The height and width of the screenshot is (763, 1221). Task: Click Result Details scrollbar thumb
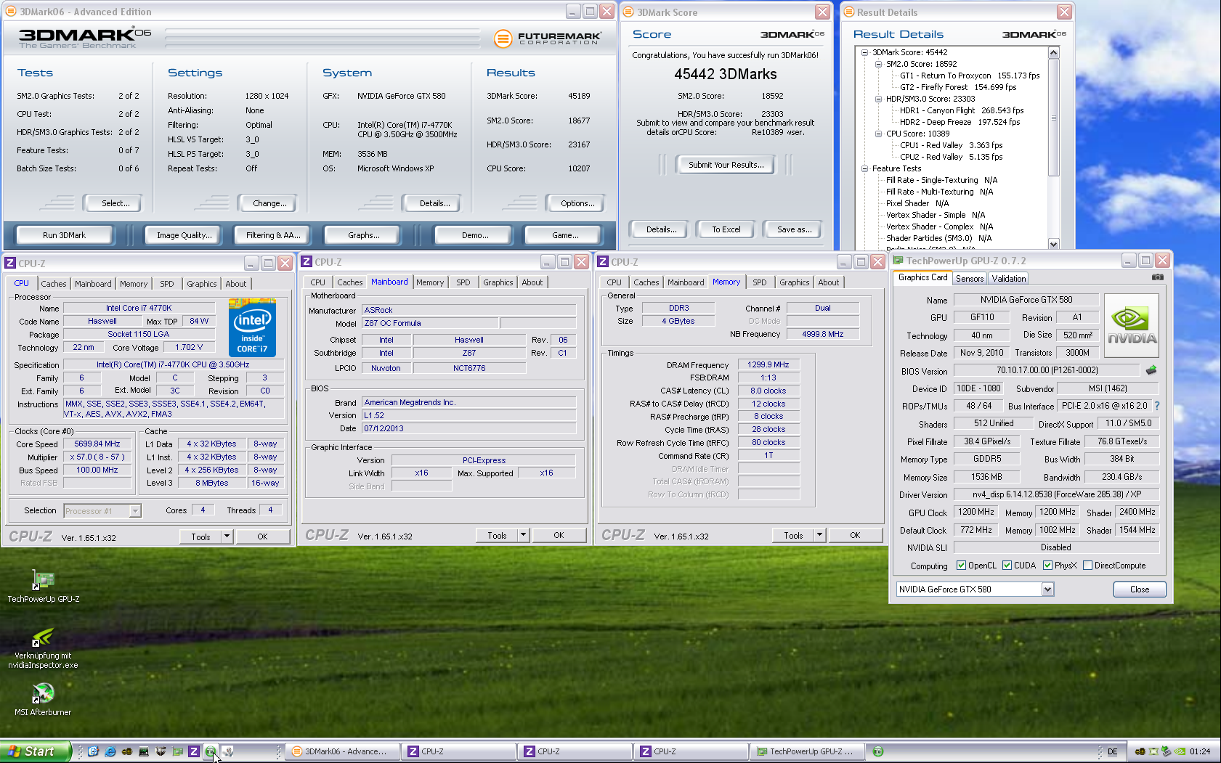(1054, 118)
